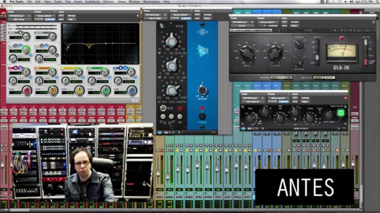The image size is (380, 213).
Task: Click the BASS1 track volume fader
Action: tap(168, 176)
